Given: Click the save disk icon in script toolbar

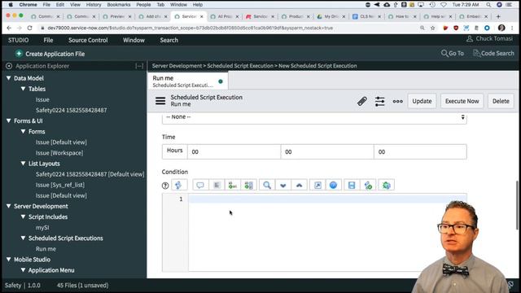Looking at the screenshot, I should pyautogui.click(x=352, y=185).
